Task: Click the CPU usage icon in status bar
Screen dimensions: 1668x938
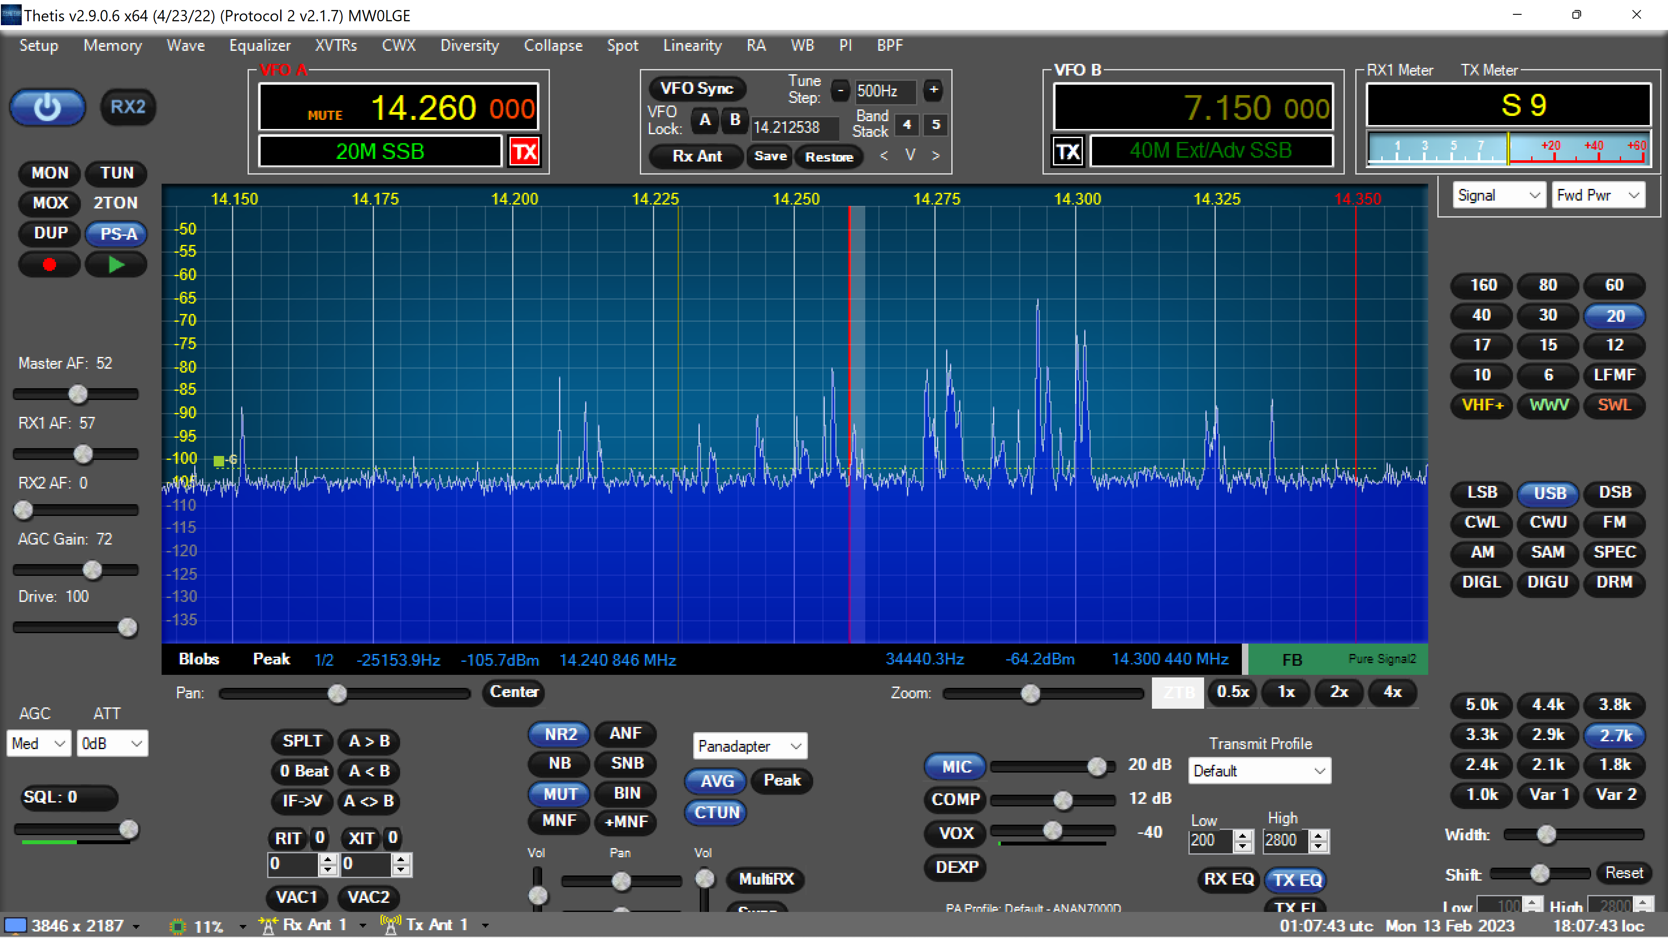Action: click(x=177, y=926)
